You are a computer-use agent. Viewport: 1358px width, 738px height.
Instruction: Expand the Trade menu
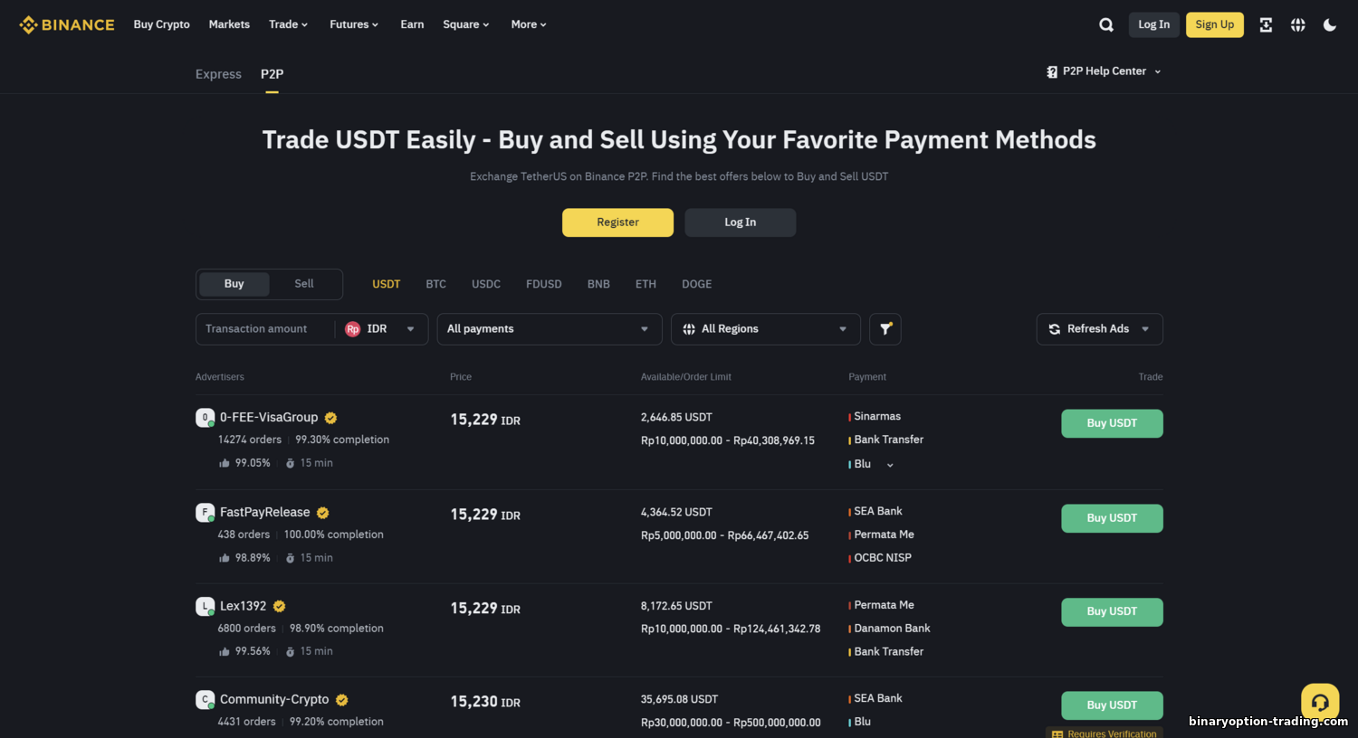tap(288, 24)
